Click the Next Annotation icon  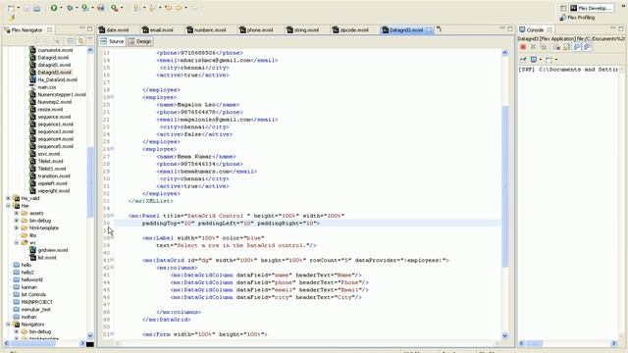136,8
